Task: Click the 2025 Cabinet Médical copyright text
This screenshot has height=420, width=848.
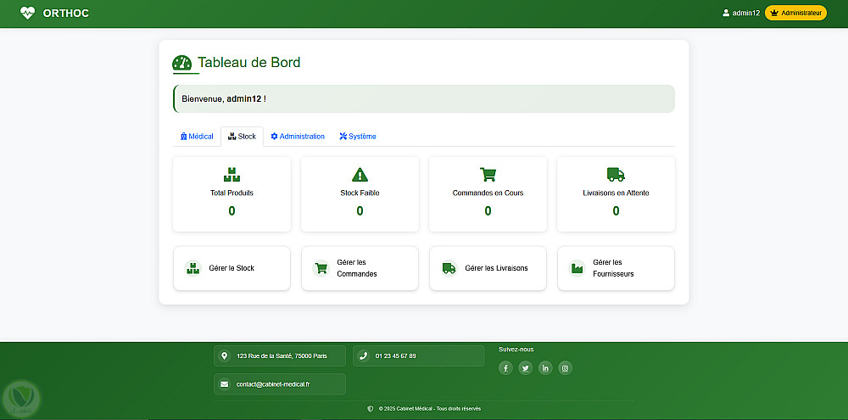Action: (430, 409)
